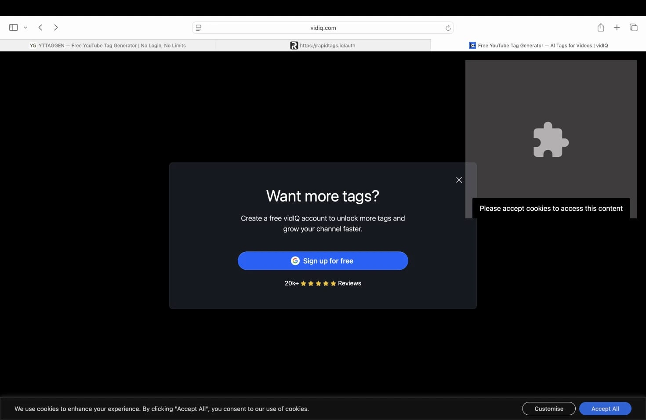The height and width of the screenshot is (420, 646).
Task: Open a new tab with the plus icon
Action: coord(617,27)
